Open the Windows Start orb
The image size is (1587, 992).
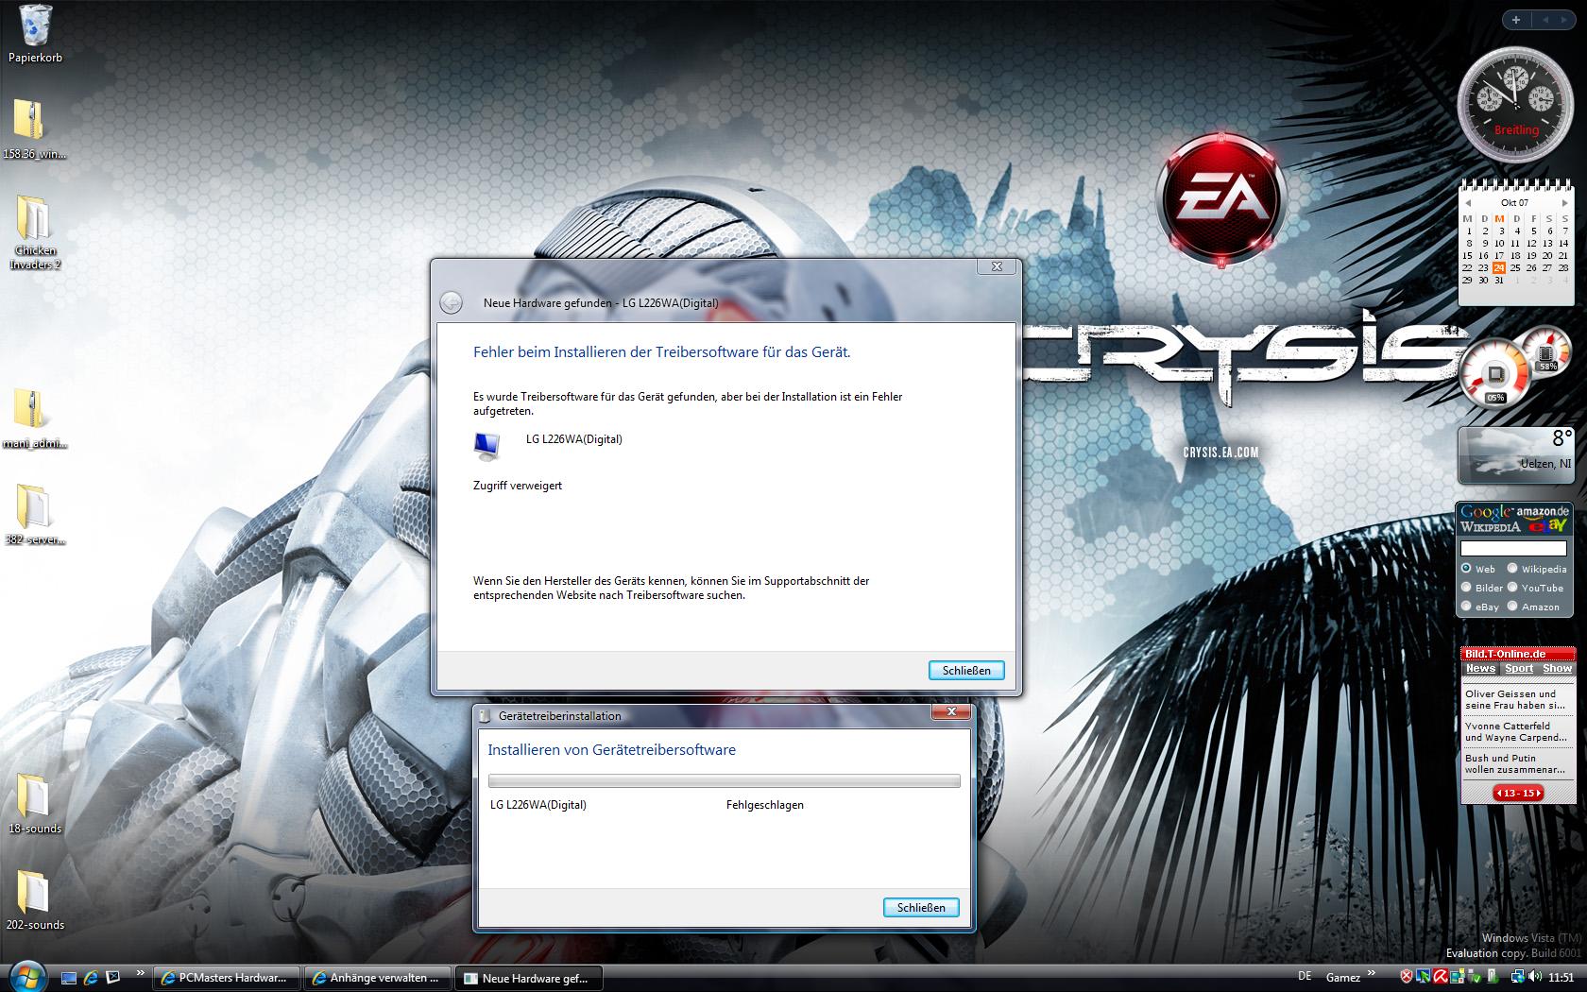pyautogui.click(x=26, y=977)
